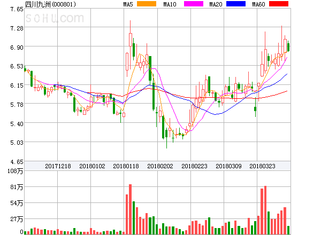Click the 7.65 price axis label
The width and height of the screenshot is (321, 235).
(17, 9)
